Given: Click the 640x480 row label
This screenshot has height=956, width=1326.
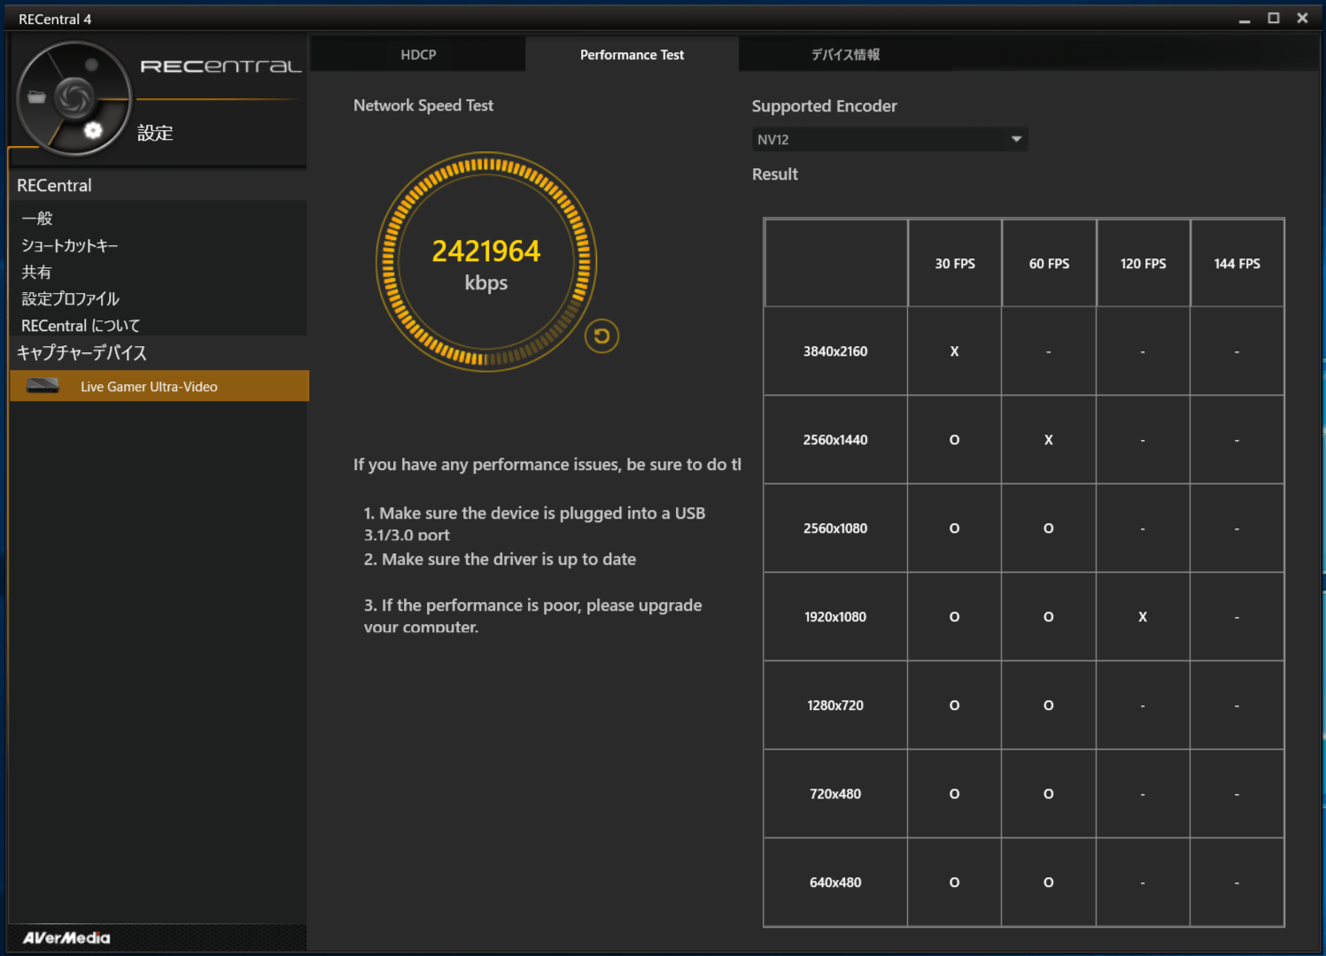Looking at the screenshot, I should click(835, 883).
